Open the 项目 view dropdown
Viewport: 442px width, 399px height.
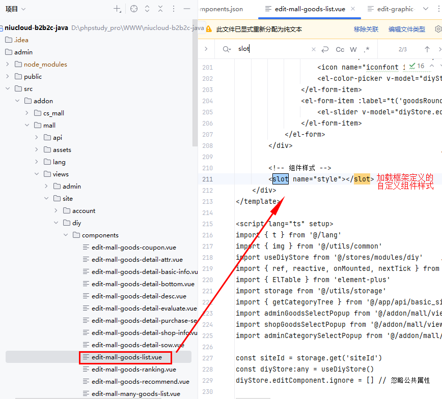coord(15,9)
